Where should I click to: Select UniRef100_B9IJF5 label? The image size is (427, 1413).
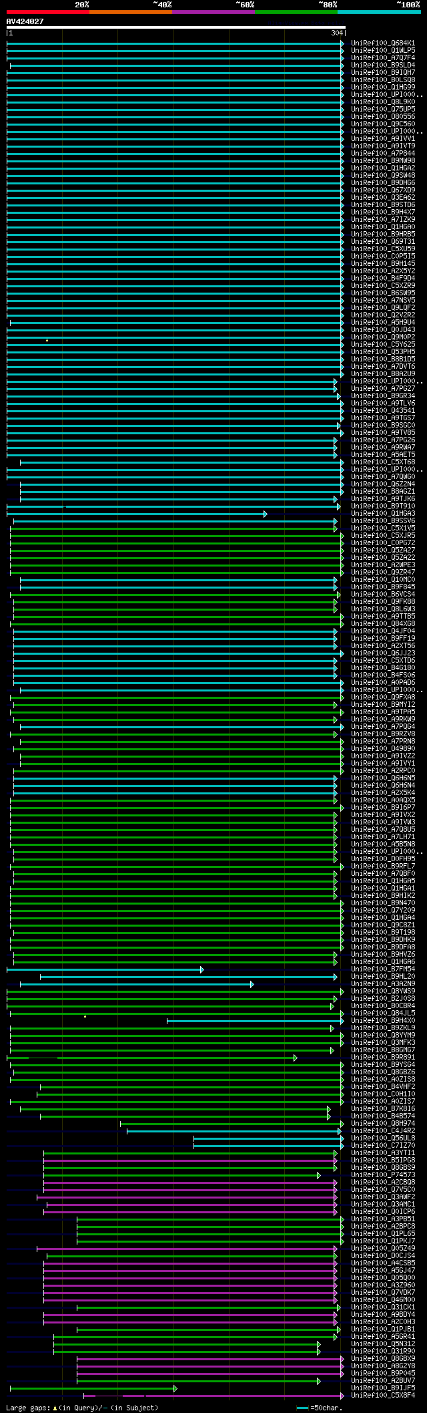pos(383,1388)
